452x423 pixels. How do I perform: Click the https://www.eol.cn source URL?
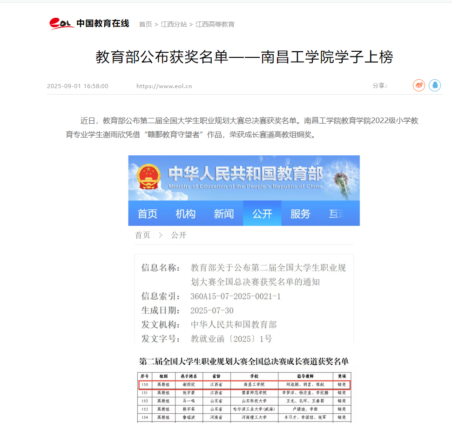(164, 86)
